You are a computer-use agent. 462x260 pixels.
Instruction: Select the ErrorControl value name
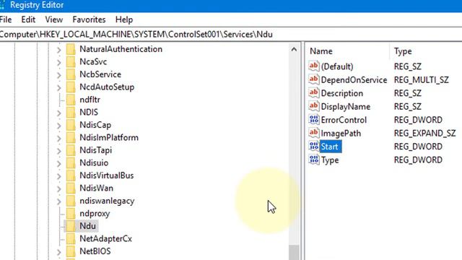pos(344,120)
